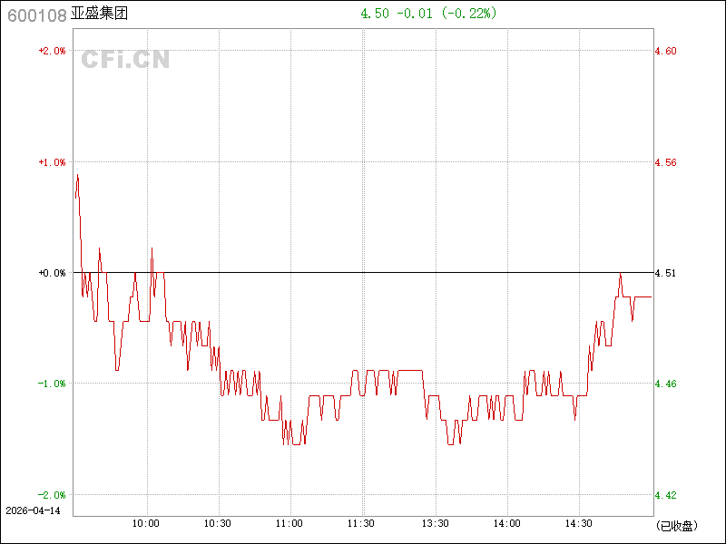
Task: Select the +0.0% baseline label
Action: pos(52,273)
